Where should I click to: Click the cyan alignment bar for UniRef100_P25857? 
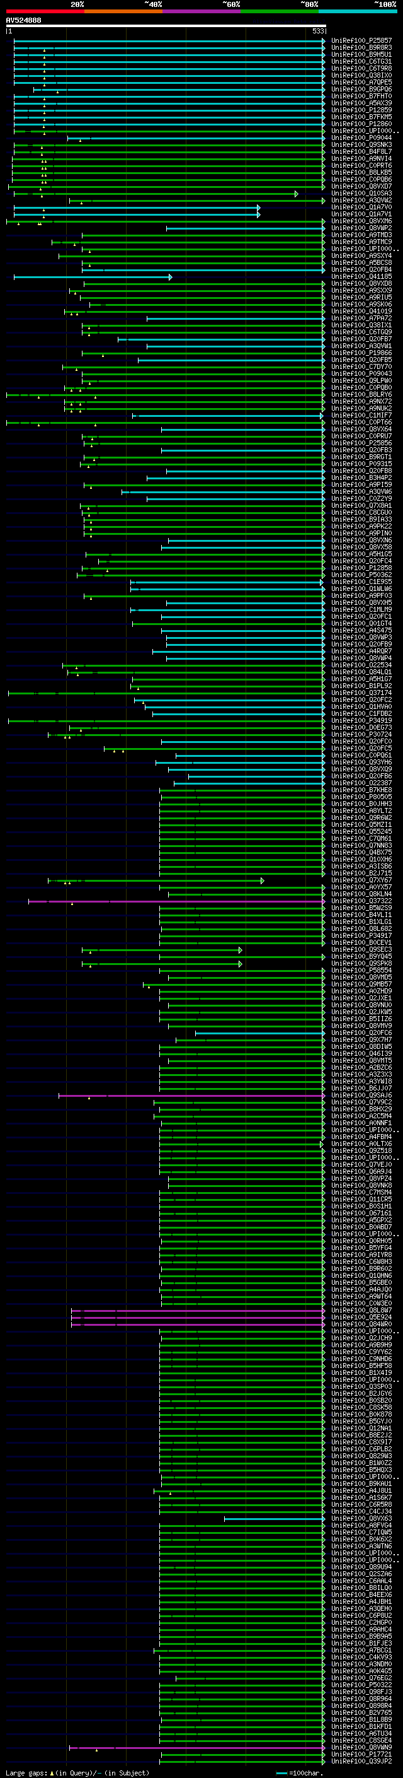pos(169,41)
